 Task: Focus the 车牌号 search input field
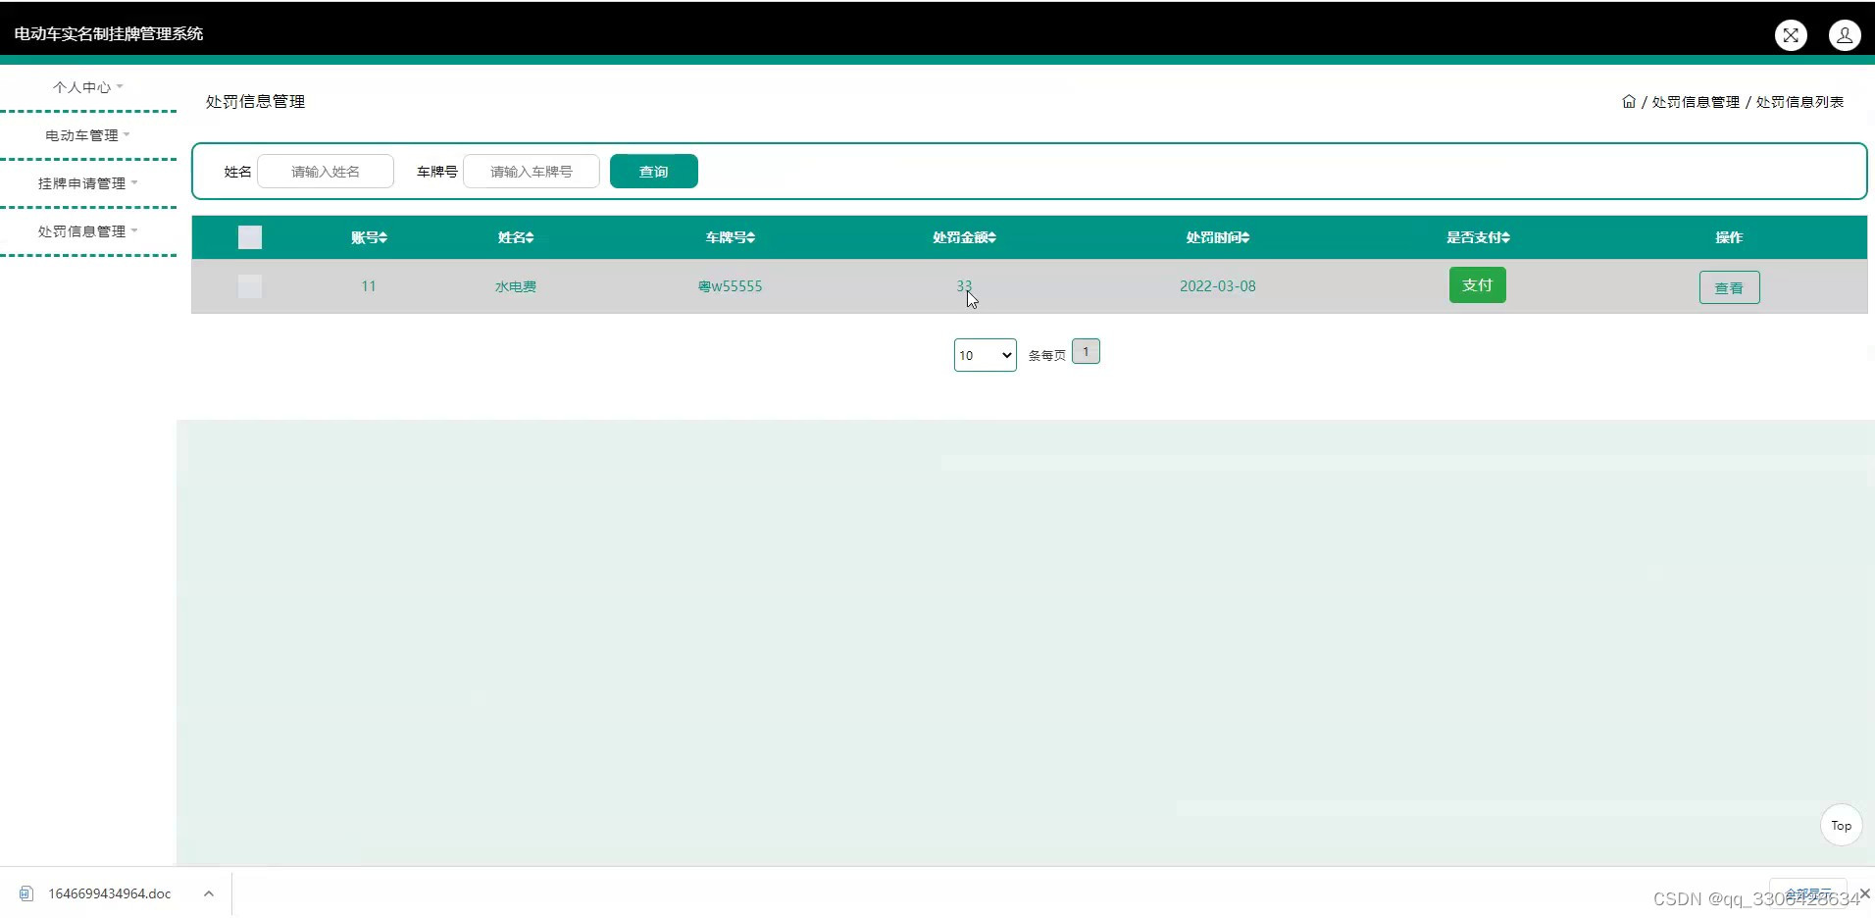(532, 172)
